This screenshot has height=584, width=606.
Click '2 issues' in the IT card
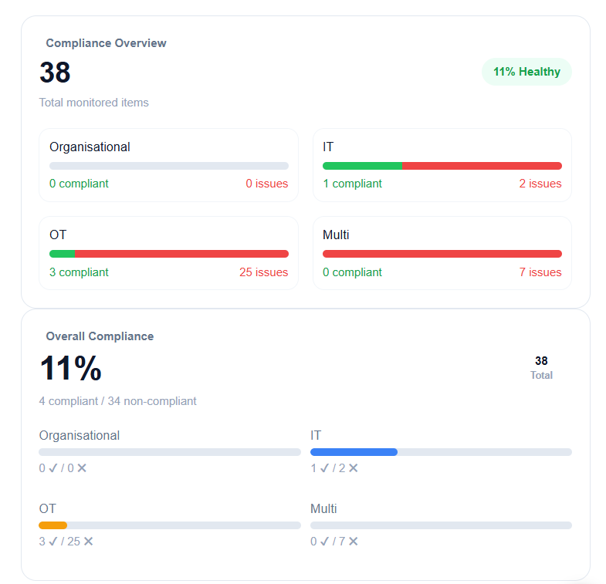click(x=540, y=184)
